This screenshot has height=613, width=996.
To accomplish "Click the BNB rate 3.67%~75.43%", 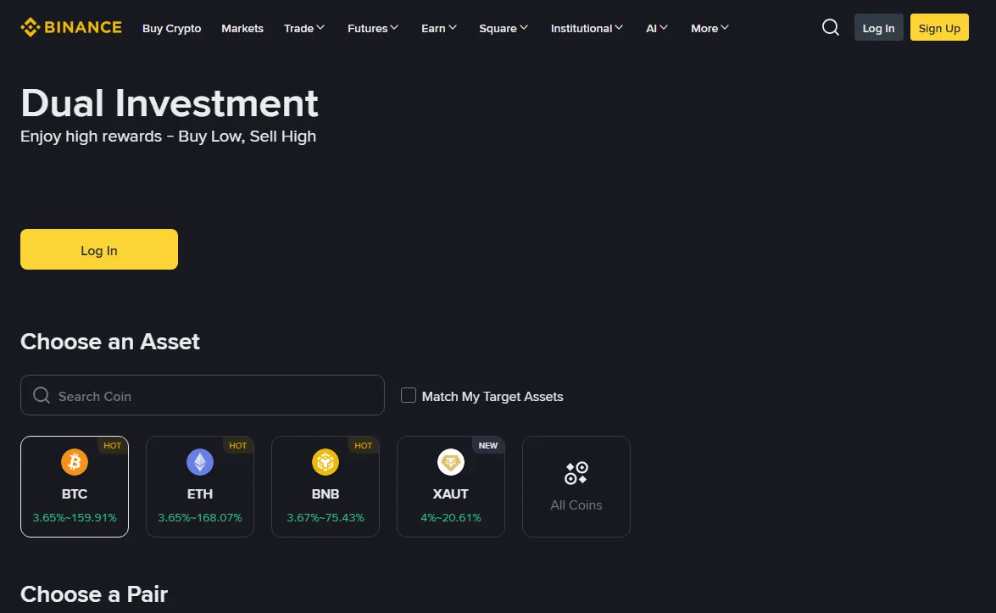I will pyautogui.click(x=326, y=518).
